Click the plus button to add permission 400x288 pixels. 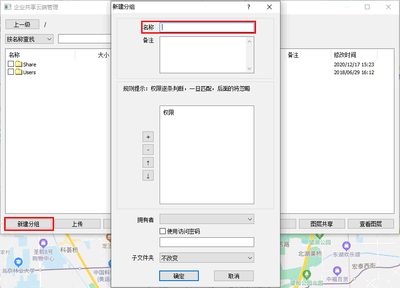click(x=148, y=137)
